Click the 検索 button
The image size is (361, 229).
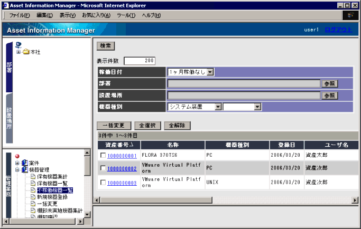(x=105, y=46)
